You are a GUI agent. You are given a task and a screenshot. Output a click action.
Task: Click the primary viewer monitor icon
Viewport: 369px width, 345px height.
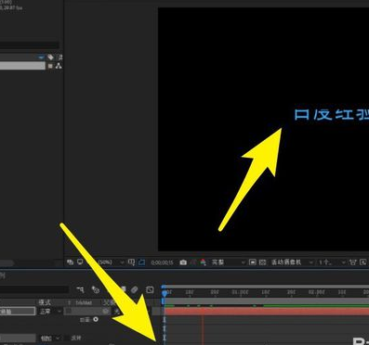click(80, 262)
